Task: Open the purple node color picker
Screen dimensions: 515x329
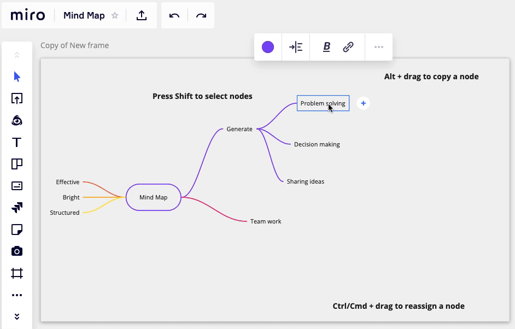Action: pos(268,47)
